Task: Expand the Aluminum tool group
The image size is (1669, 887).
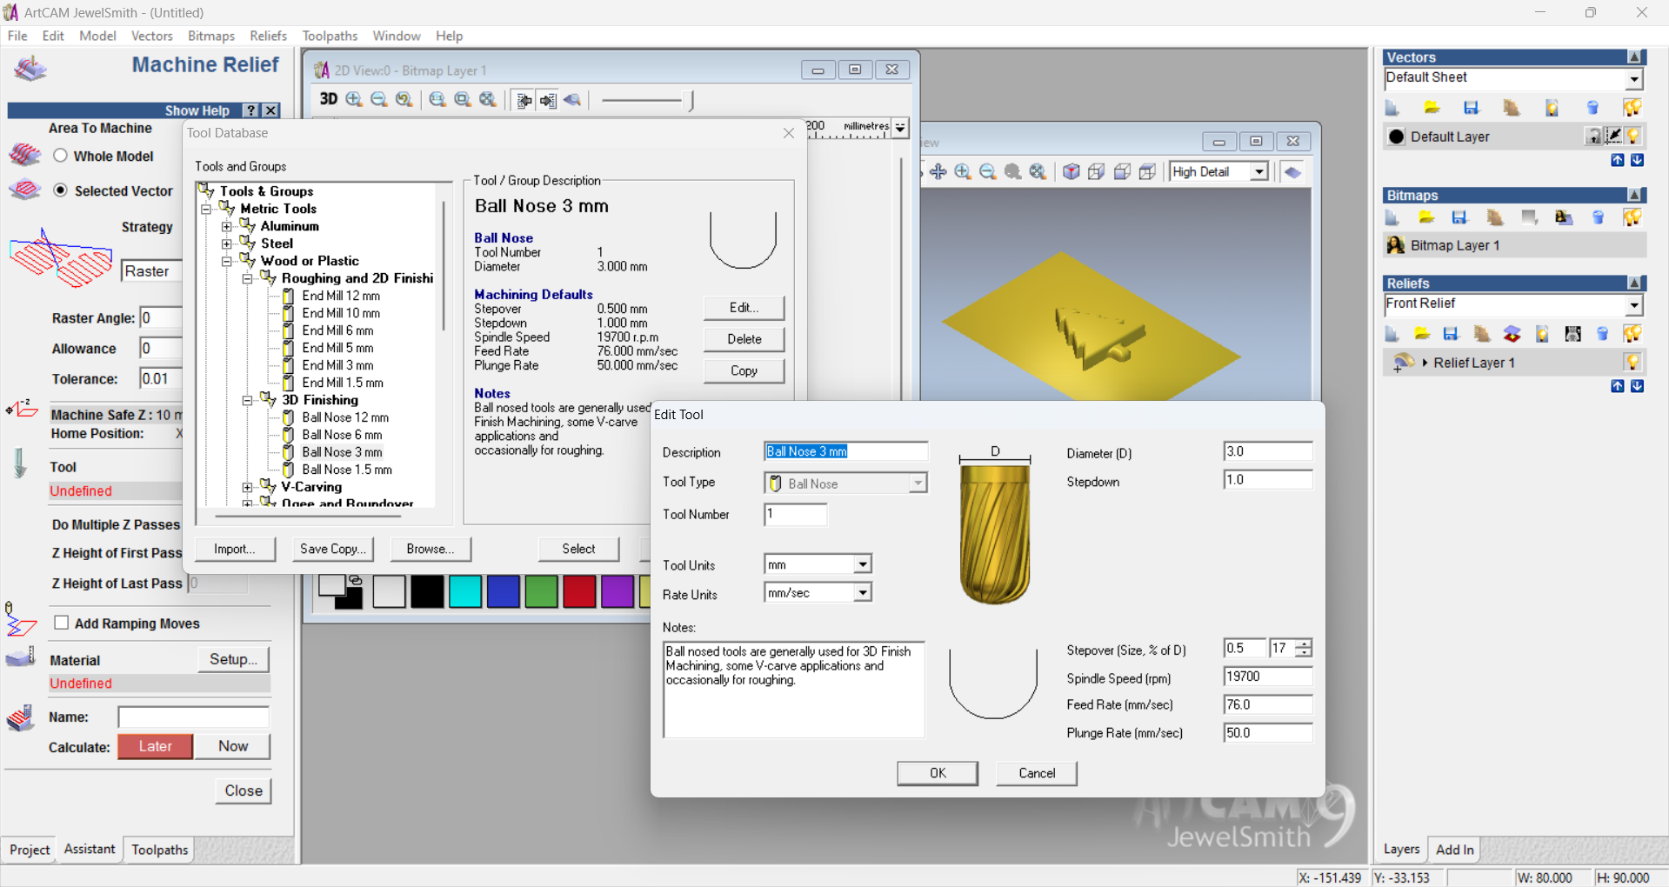Action: pyautogui.click(x=226, y=226)
